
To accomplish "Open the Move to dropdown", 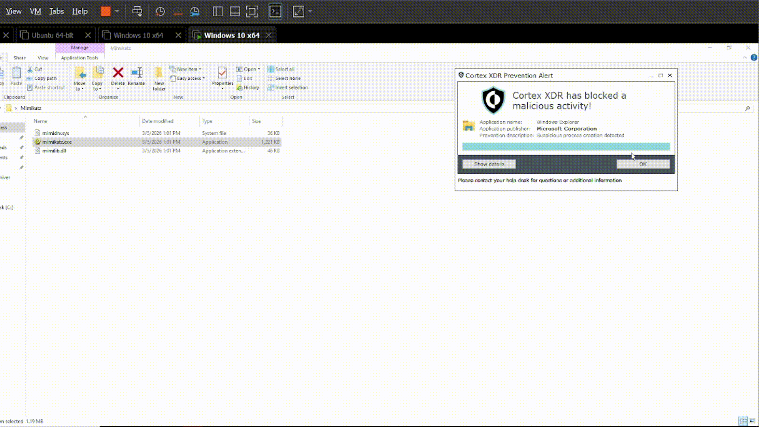I will point(79,78).
